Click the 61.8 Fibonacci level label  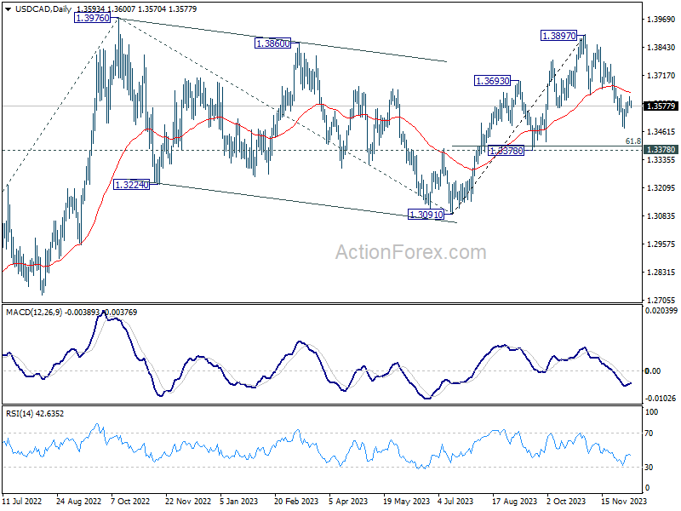click(x=632, y=141)
